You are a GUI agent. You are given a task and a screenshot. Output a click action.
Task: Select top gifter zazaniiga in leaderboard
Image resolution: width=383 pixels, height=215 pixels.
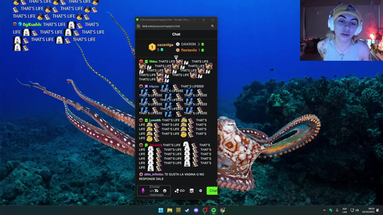[x=165, y=45]
